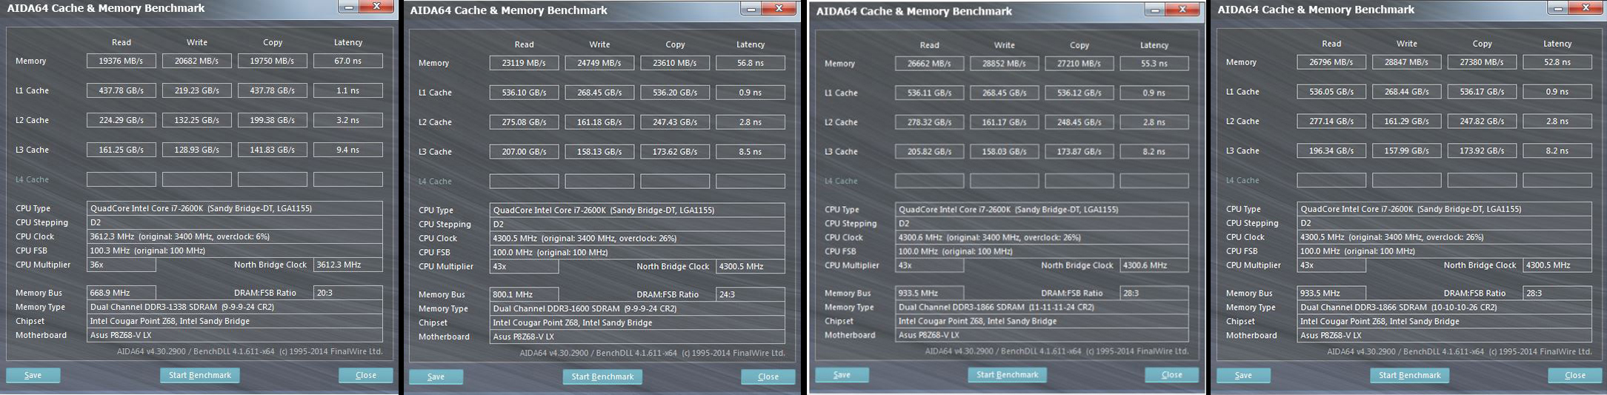Click the 275.08 GB/s L2 read field
Viewport: 1607px width, 395px height.
[x=524, y=122]
